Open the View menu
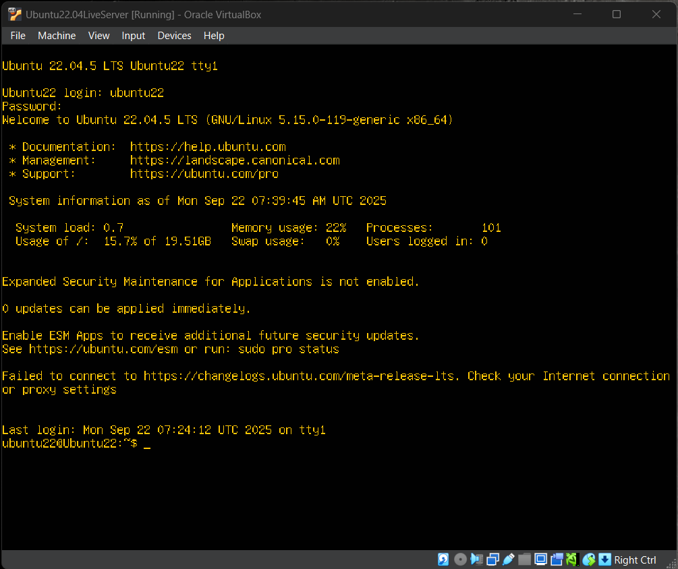This screenshot has width=678, height=569. click(98, 36)
